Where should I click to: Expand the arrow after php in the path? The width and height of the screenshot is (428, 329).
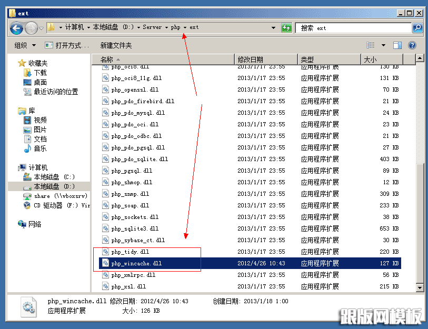(x=185, y=27)
